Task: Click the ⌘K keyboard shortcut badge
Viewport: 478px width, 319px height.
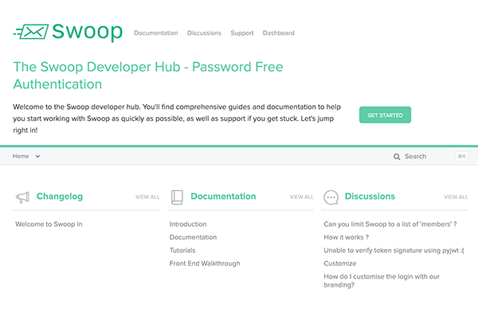Action: 461,156
